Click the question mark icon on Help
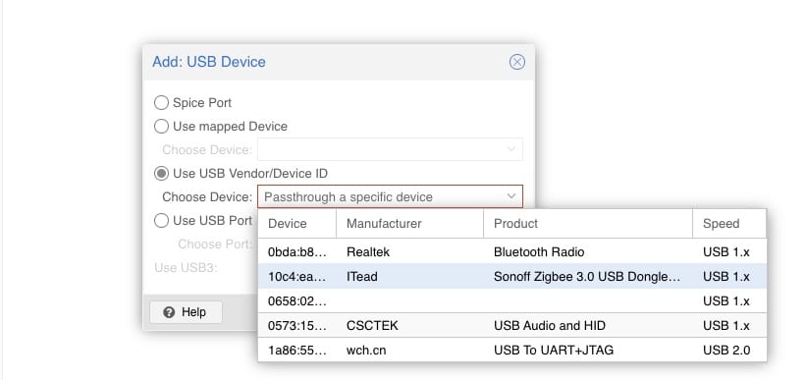Screen dimensions: 805x380 click(x=169, y=312)
